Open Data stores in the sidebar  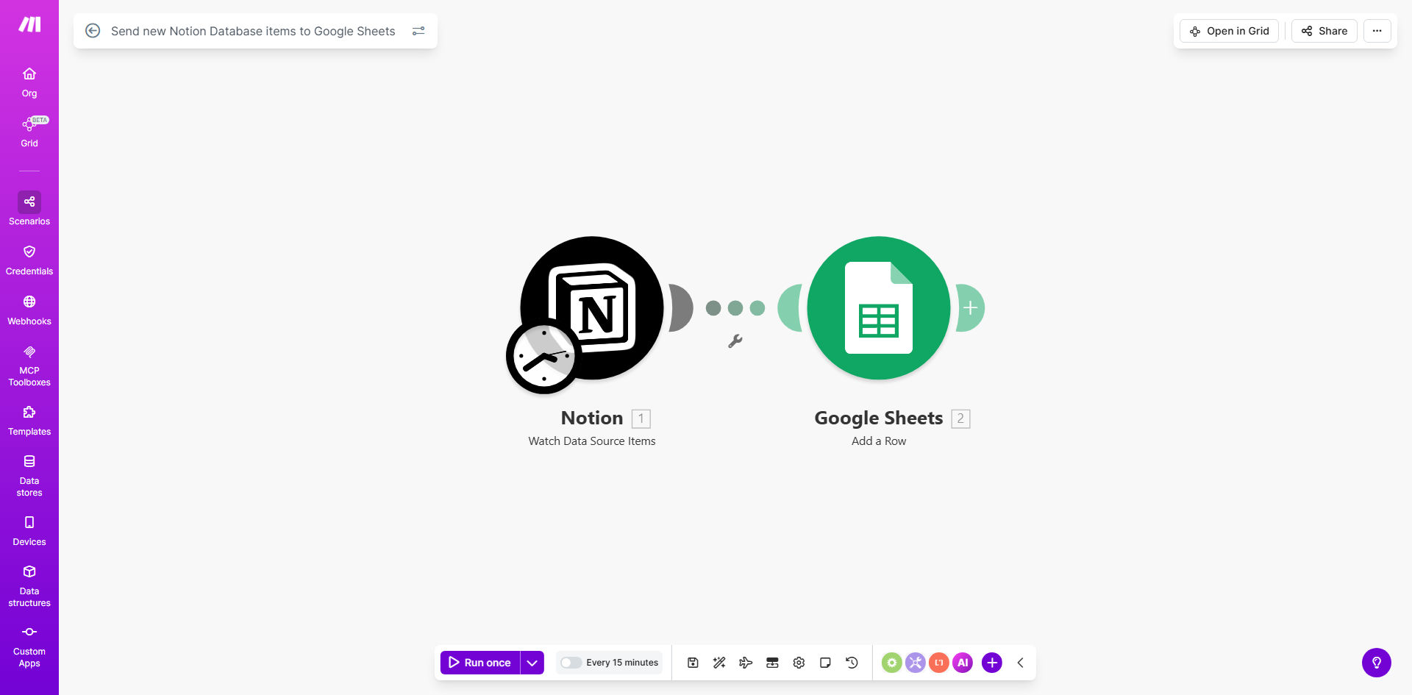pos(29,476)
